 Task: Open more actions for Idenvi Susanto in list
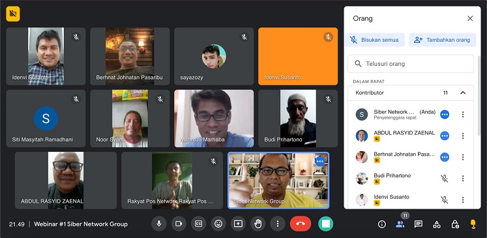click(x=463, y=200)
